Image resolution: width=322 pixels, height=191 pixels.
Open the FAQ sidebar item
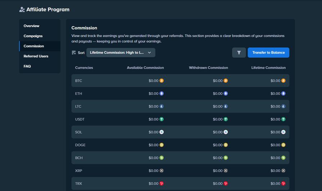27,66
